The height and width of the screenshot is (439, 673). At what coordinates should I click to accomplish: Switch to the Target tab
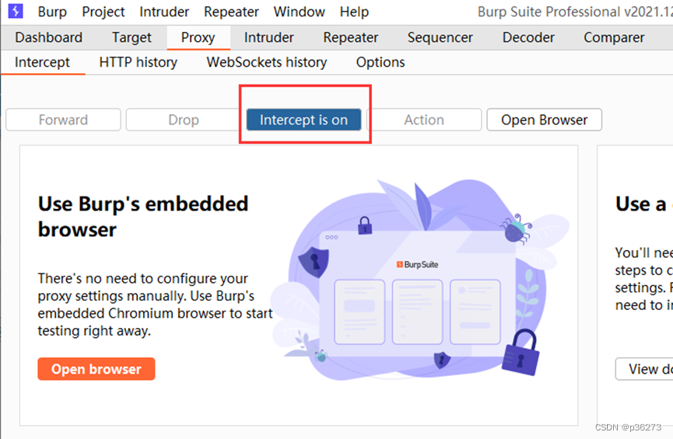tap(131, 38)
